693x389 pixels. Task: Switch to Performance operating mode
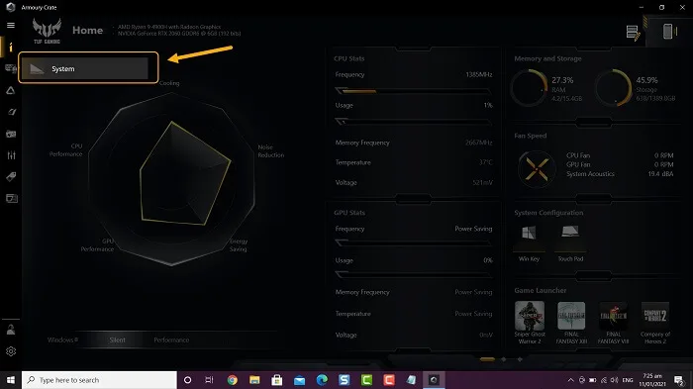pyautogui.click(x=171, y=340)
